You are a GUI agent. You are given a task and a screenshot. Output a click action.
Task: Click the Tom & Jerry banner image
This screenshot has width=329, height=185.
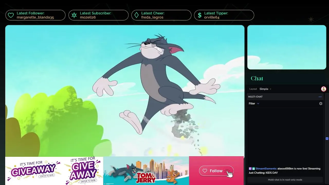pyautogui.click(x=146, y=171)
